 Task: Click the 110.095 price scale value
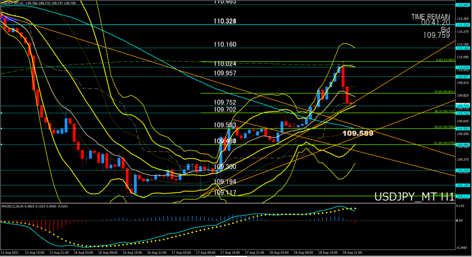pyautogui.click(x=463, y=57)
